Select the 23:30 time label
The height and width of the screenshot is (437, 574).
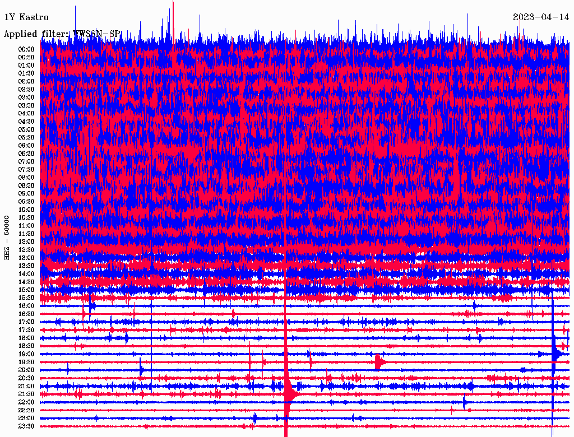click(x=26, y=426)
